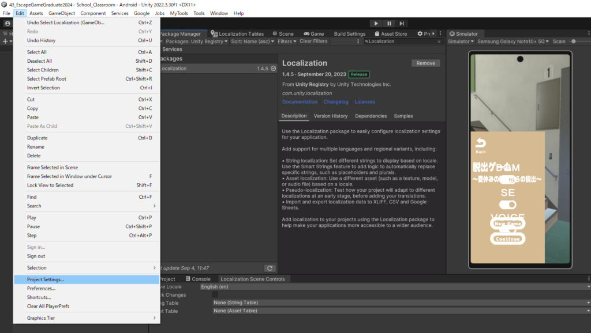The height and width of the screenshot is (333, 591).
Task: Open Simulator mode dropdown
Action: click(x=461, y=41)
